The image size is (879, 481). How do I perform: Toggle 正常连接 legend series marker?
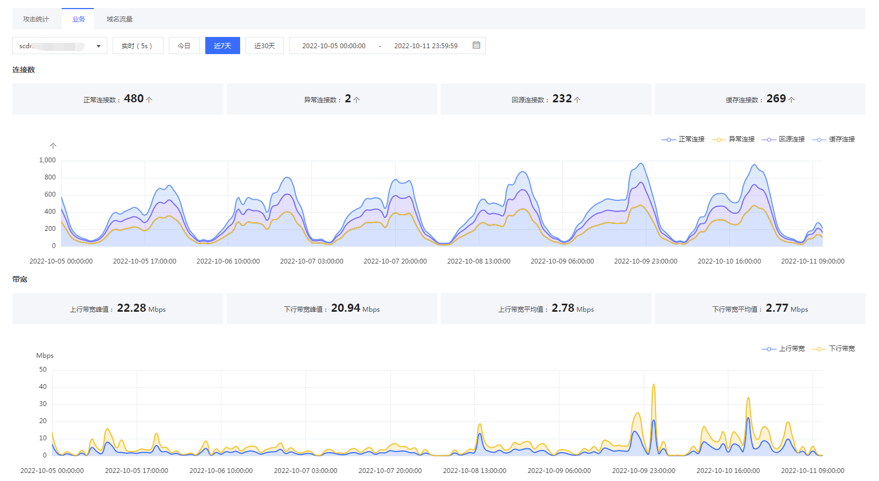point(668,139)
